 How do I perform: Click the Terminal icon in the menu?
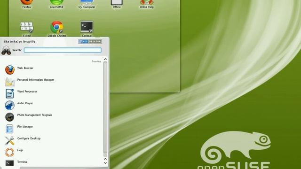(9, 163)
